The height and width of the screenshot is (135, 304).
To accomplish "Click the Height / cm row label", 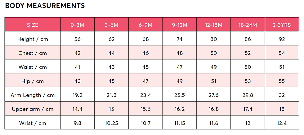I will point(33,39).
